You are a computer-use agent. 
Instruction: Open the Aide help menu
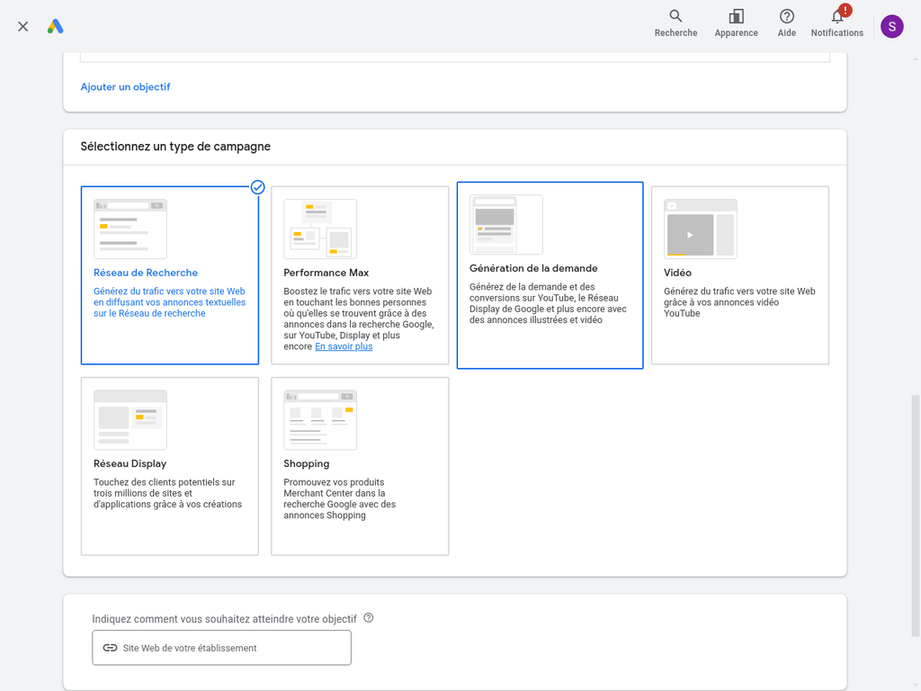[786, 23]
